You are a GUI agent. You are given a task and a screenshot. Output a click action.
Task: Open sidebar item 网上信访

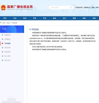pyautogui.click(x=7, y=60)
